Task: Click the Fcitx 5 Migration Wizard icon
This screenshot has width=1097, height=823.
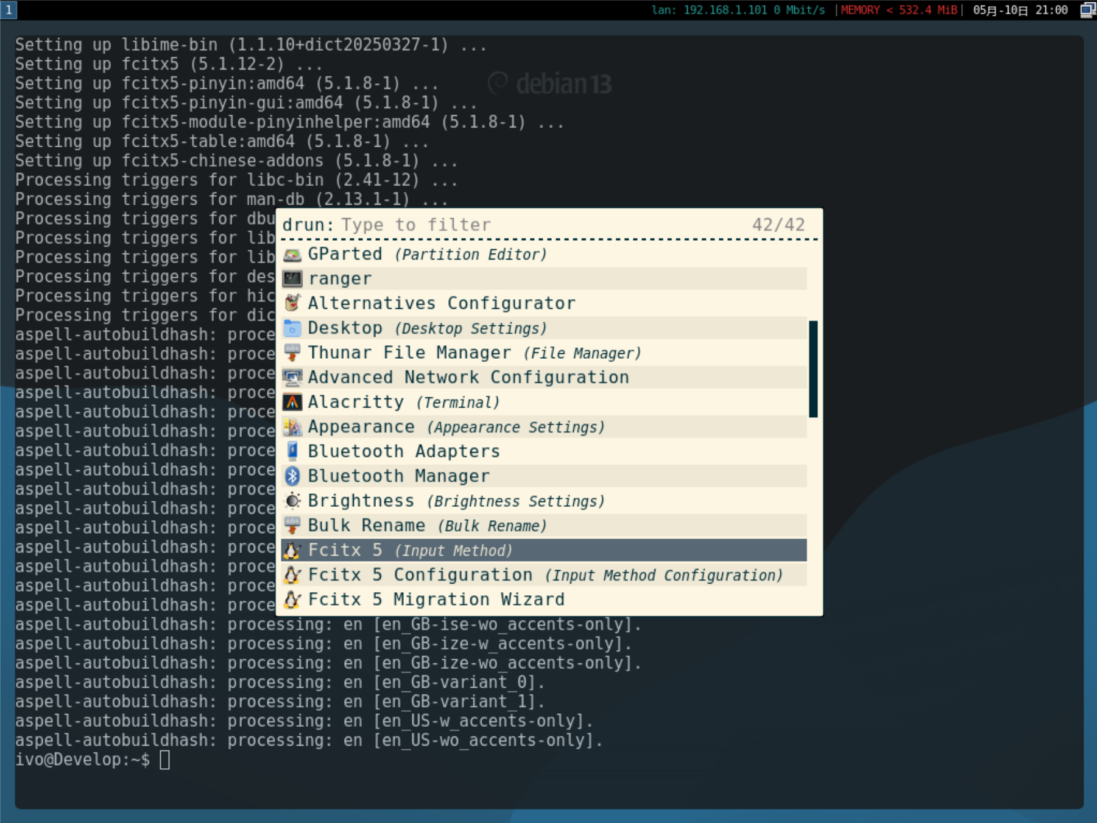Action: pos(292,599)
